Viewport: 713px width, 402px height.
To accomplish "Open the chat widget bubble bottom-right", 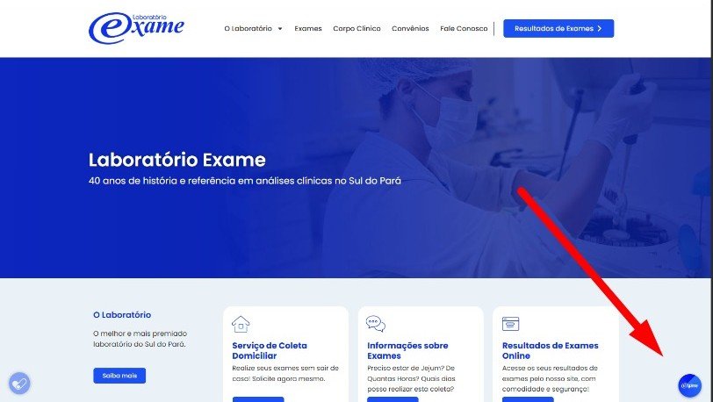I will pyautogui.click(x=689, y=385).
